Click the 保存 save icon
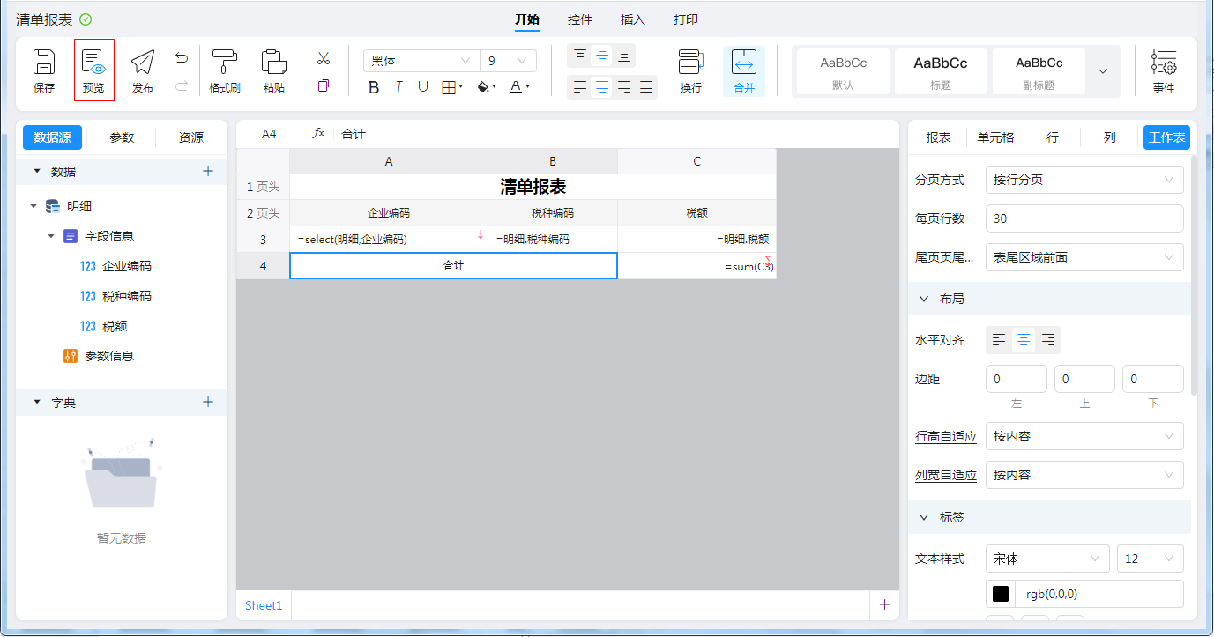Image resolution: width=1214 pixels, height=637 pixels. pos(44,70)
